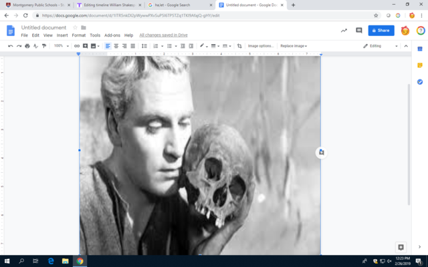The height and width of the screenshot is (267, 428).
Task: Hide the menus with up chevron
Action: pos(406,46)
